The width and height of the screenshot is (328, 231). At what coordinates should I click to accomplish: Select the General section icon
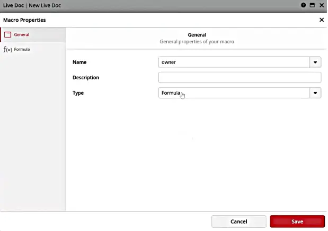(8, 35)
